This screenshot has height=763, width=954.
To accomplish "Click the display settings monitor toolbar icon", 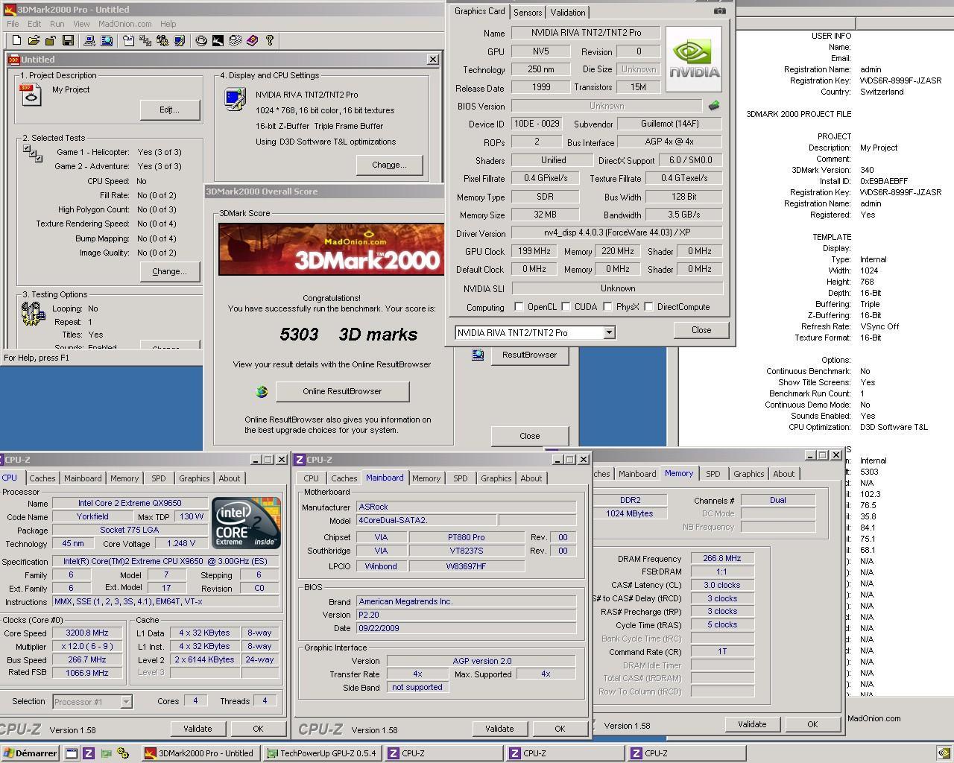I will [x=179, y=40].
